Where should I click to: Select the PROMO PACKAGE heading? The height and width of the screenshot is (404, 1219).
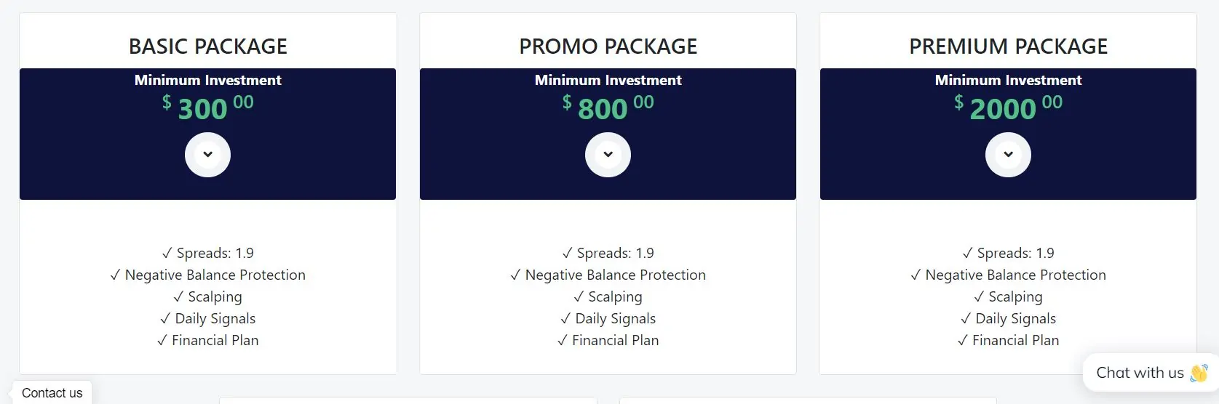pos(608,47)
